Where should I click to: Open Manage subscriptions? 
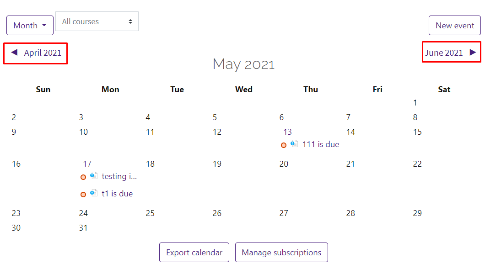pyautogui.click(x=281, y=253)
